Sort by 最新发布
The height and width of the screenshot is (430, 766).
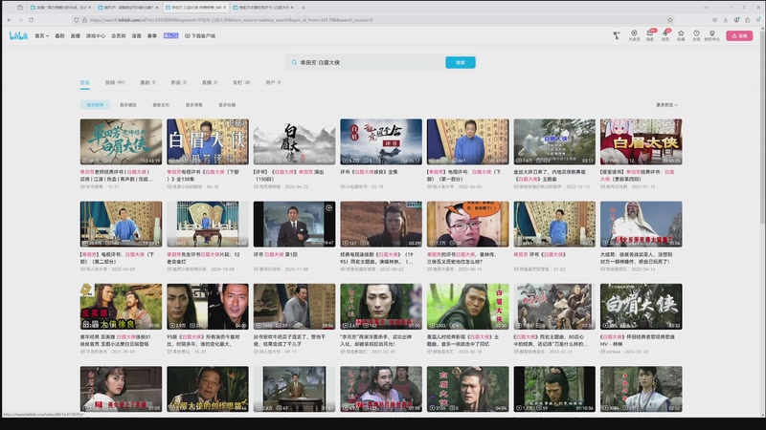click(161, 105)
